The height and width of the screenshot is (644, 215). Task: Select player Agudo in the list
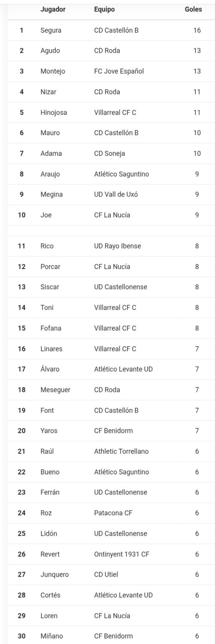pyautogui.click(x=50, y=50)
